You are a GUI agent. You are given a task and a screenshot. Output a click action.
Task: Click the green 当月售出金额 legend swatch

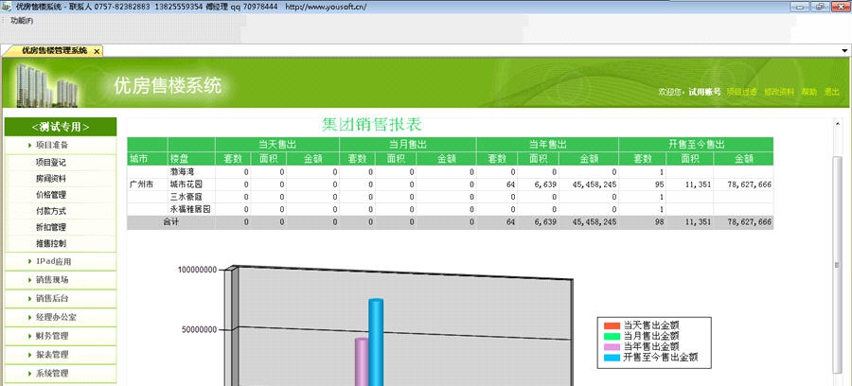612,336
